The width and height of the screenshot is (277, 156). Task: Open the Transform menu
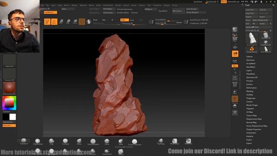157,5
